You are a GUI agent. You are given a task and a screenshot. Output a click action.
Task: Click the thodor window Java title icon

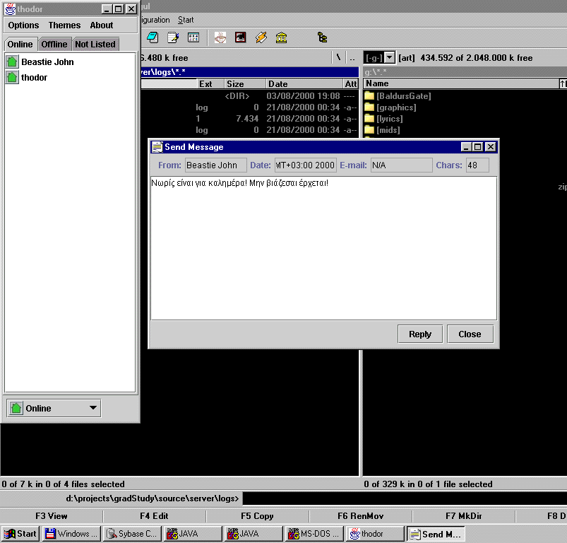point(10,9)
